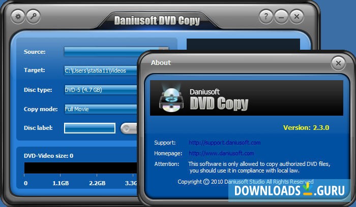This screenshot has width=356, height=207.
Task: Open help with the question mark button
Action: tap(266, 17)
